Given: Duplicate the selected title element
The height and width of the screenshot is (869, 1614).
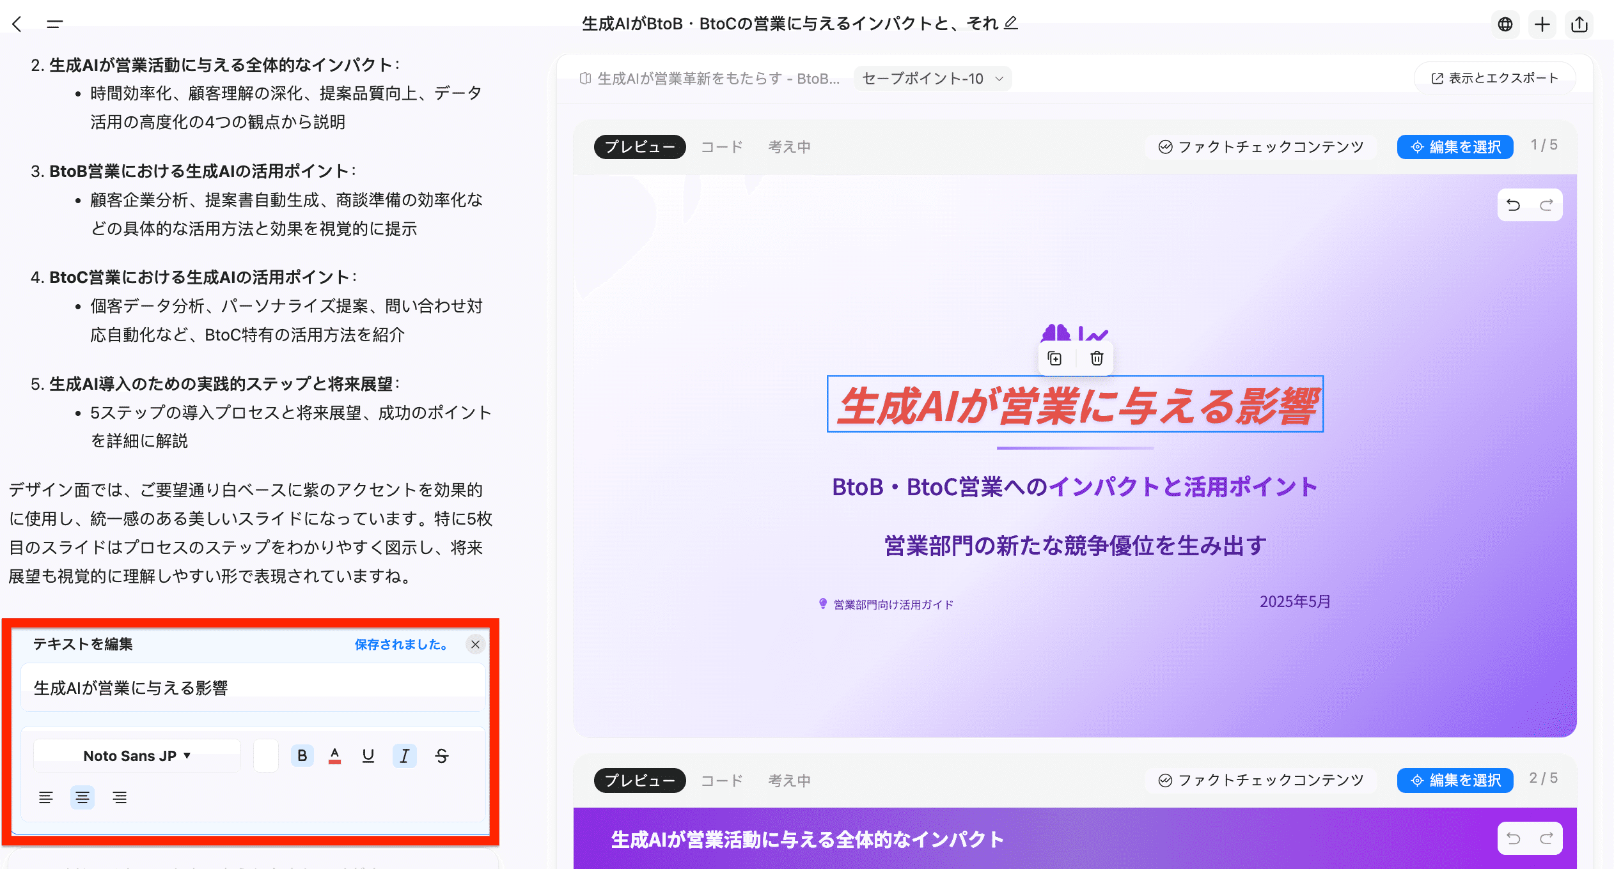Looking at the screenshot, I should [x=1055, y=358].
